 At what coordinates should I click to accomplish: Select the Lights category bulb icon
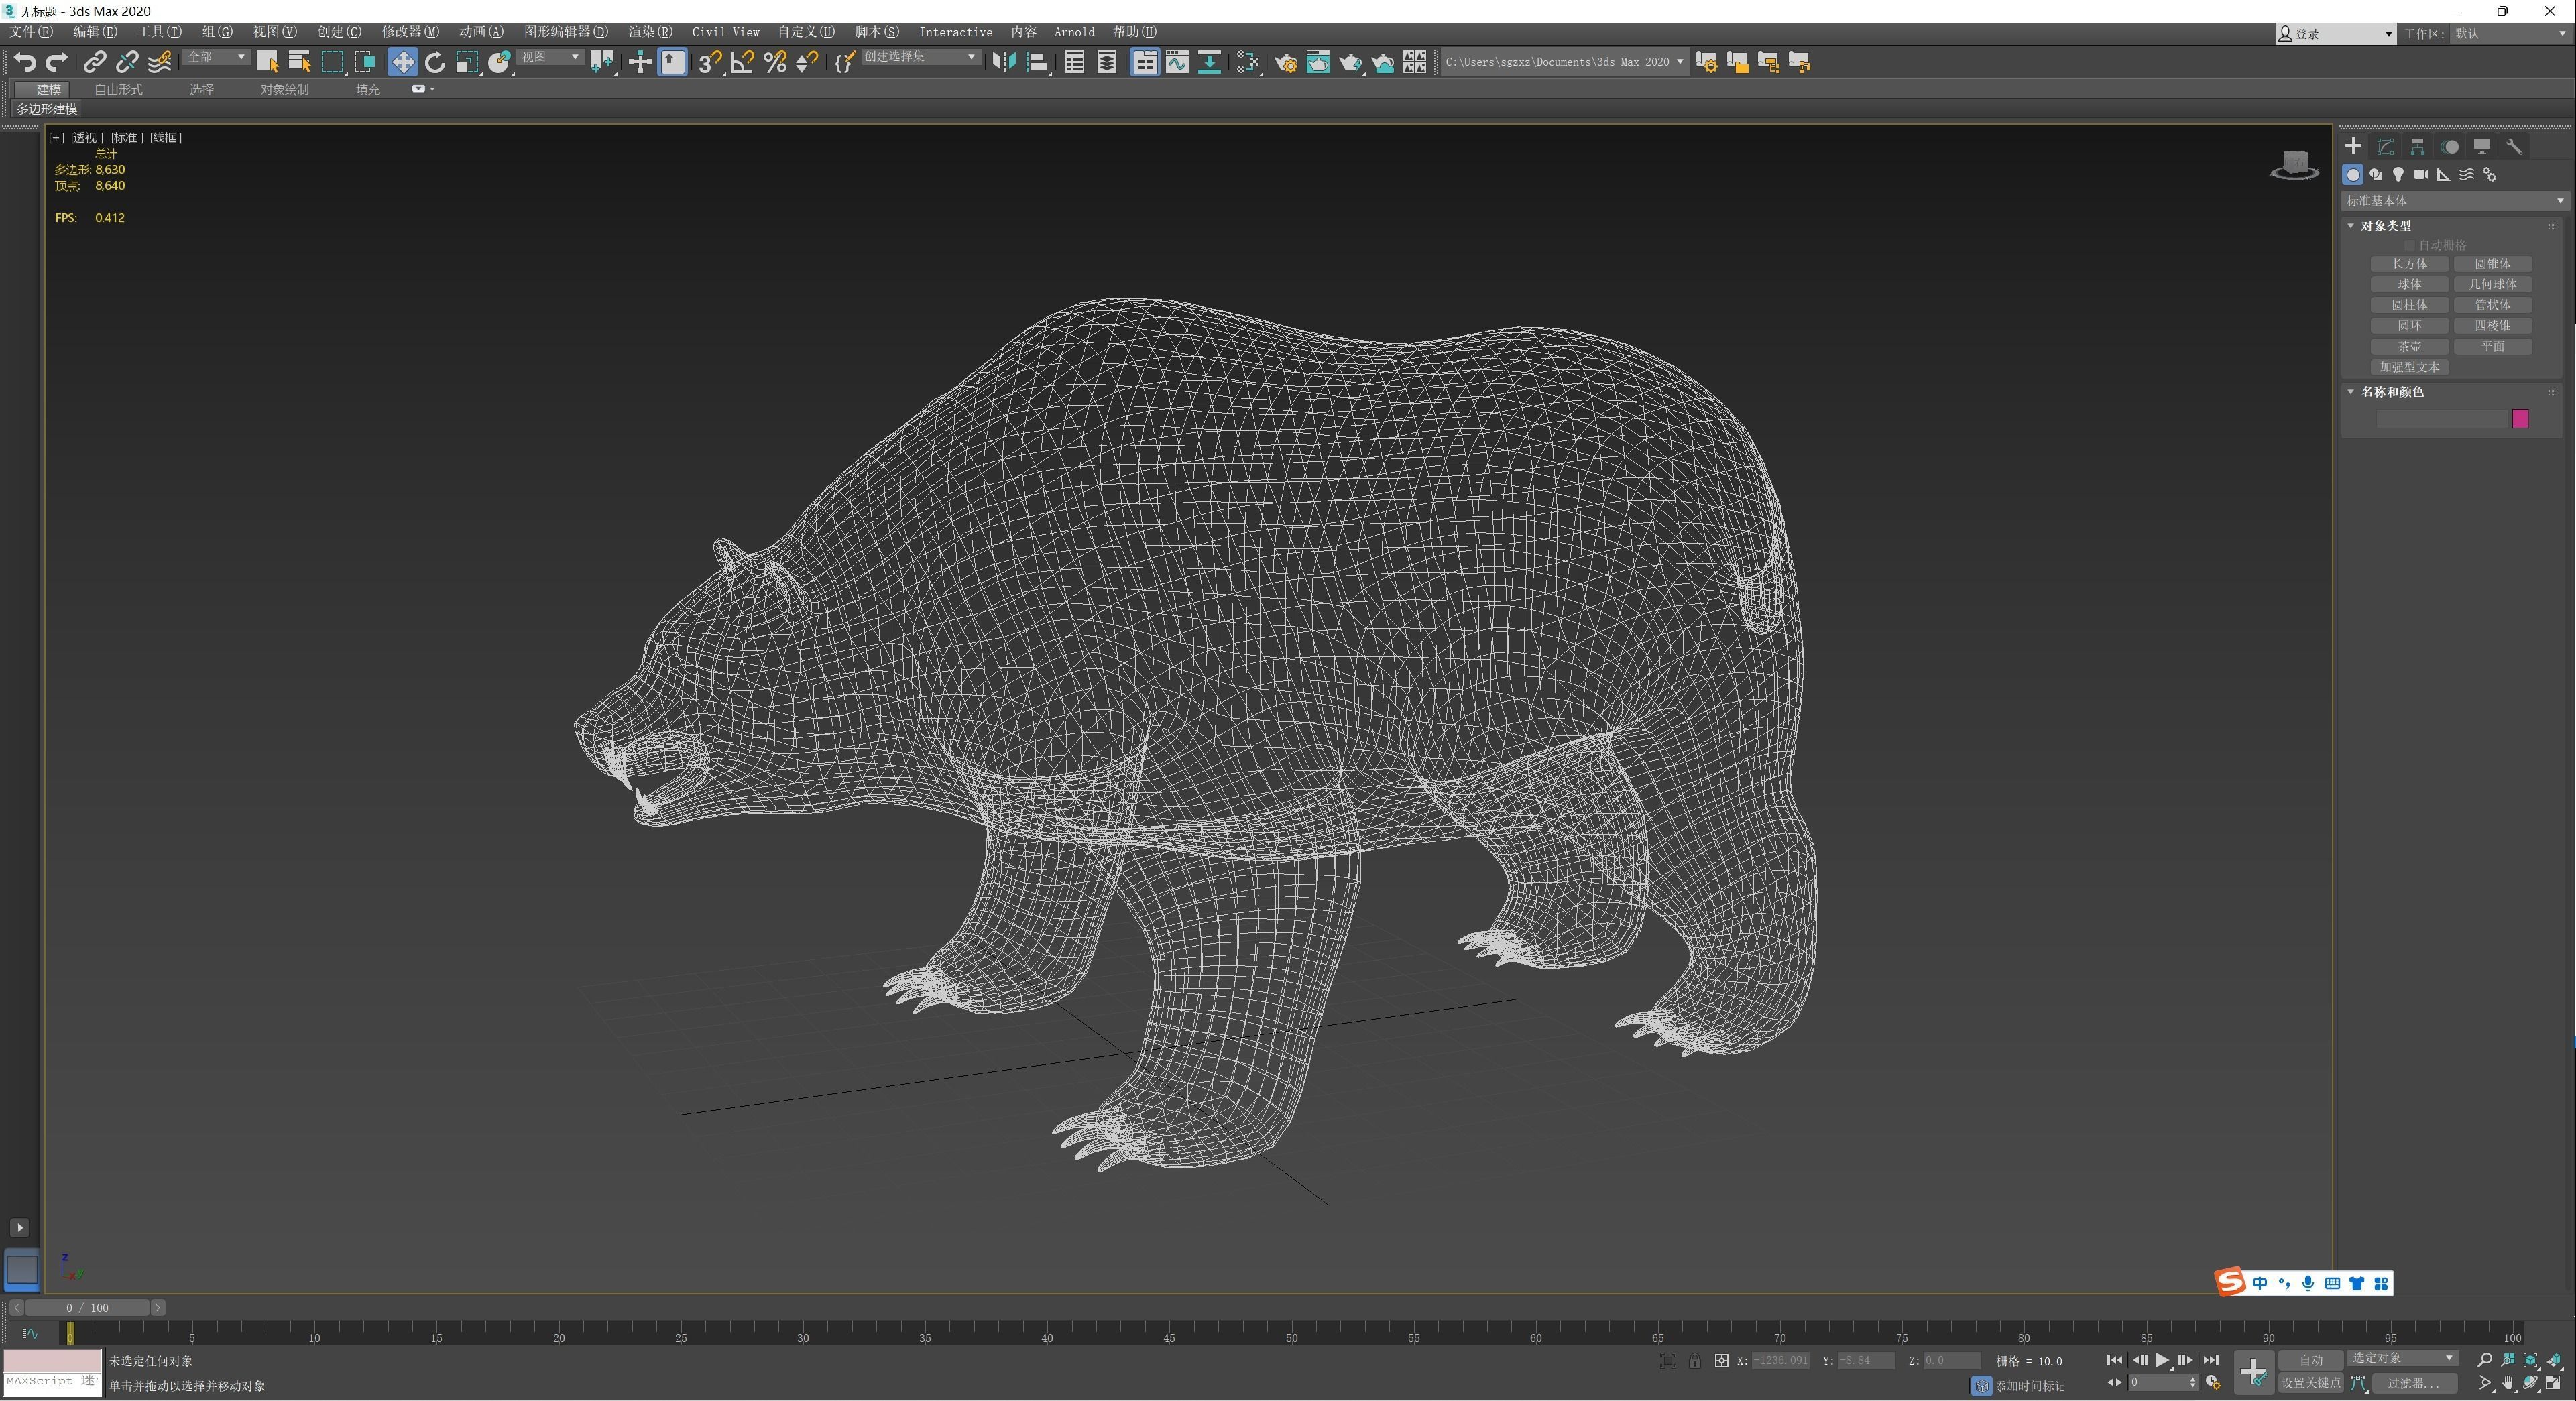click(x=2398, y=175)
